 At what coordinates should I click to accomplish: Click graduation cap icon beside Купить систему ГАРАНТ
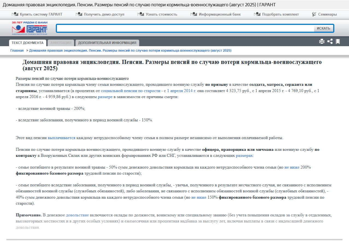click(15, 14)
